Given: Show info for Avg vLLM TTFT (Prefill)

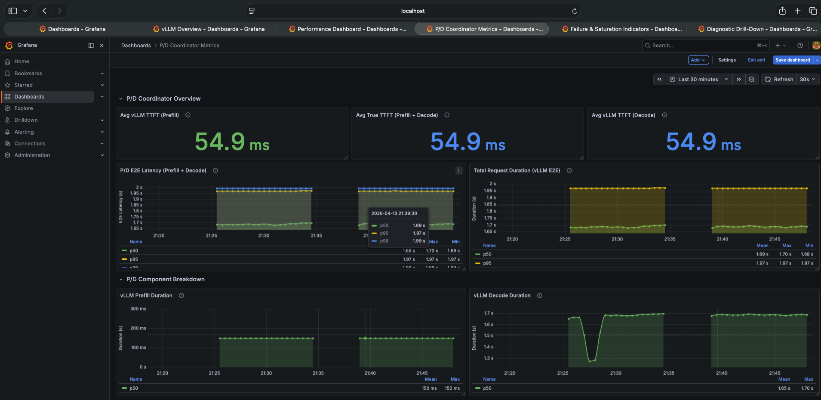Looking at the screenshot, I should coord(188,115).
